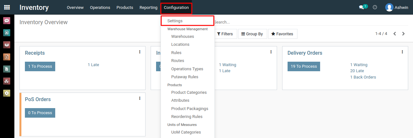Select Locations menu entry
Screen dimensions: 413x138
180,45
